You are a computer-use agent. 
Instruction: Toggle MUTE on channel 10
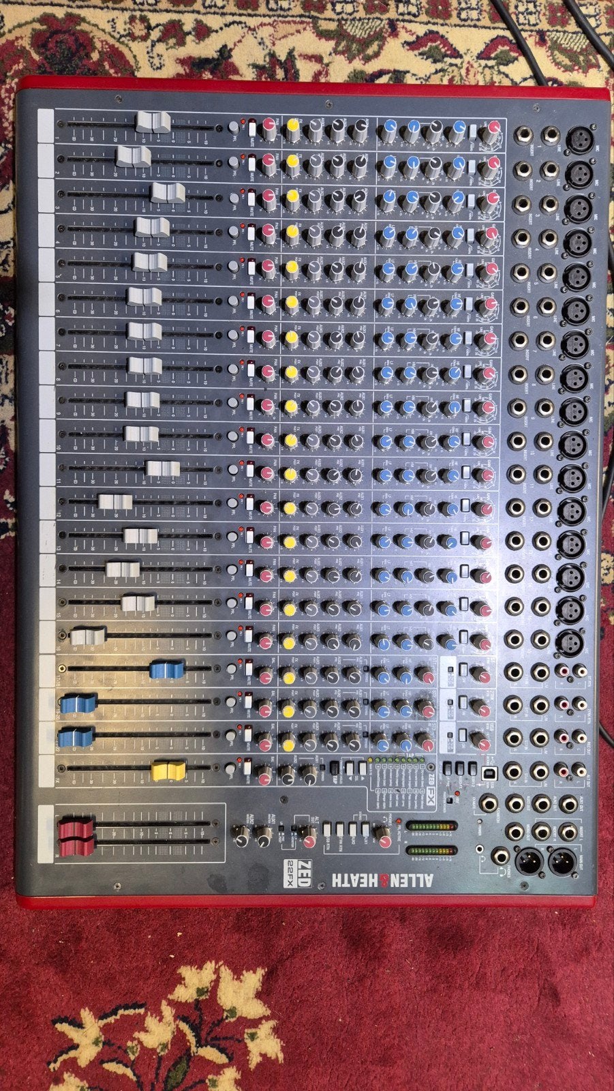[x=251, y=436]
